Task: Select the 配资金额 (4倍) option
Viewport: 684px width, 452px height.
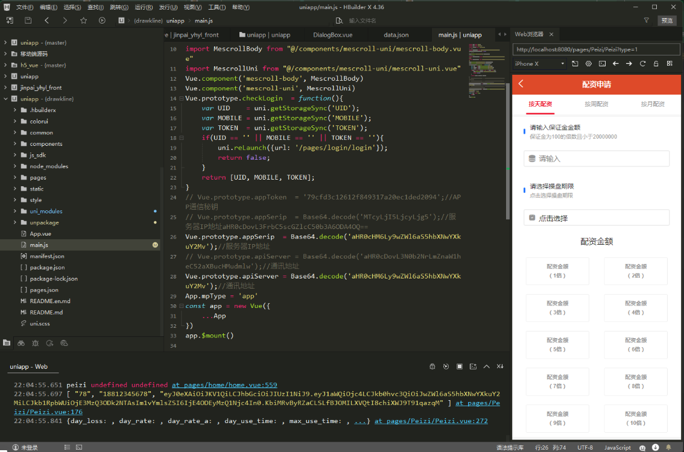Action: (x=636, y=308)
